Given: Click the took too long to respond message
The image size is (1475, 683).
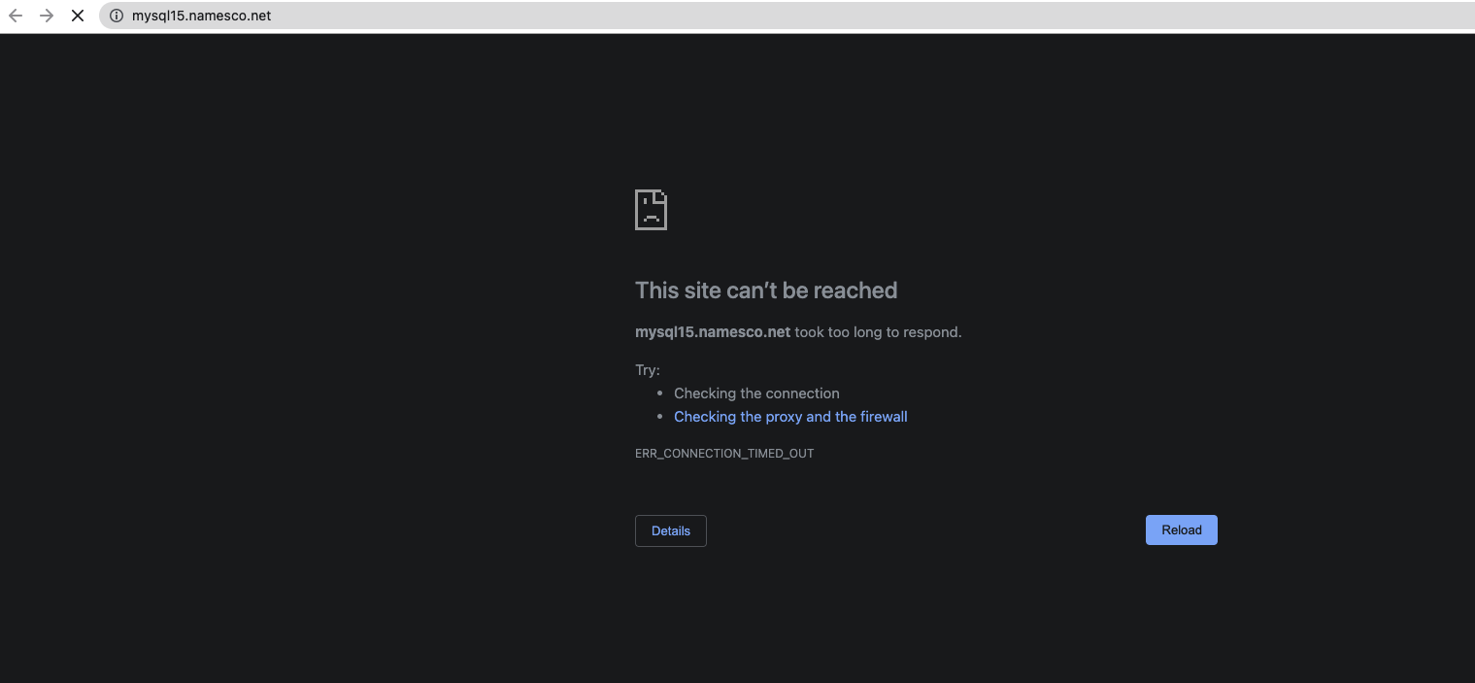Looking at the screenshot, I should click(x=877, y=331).
